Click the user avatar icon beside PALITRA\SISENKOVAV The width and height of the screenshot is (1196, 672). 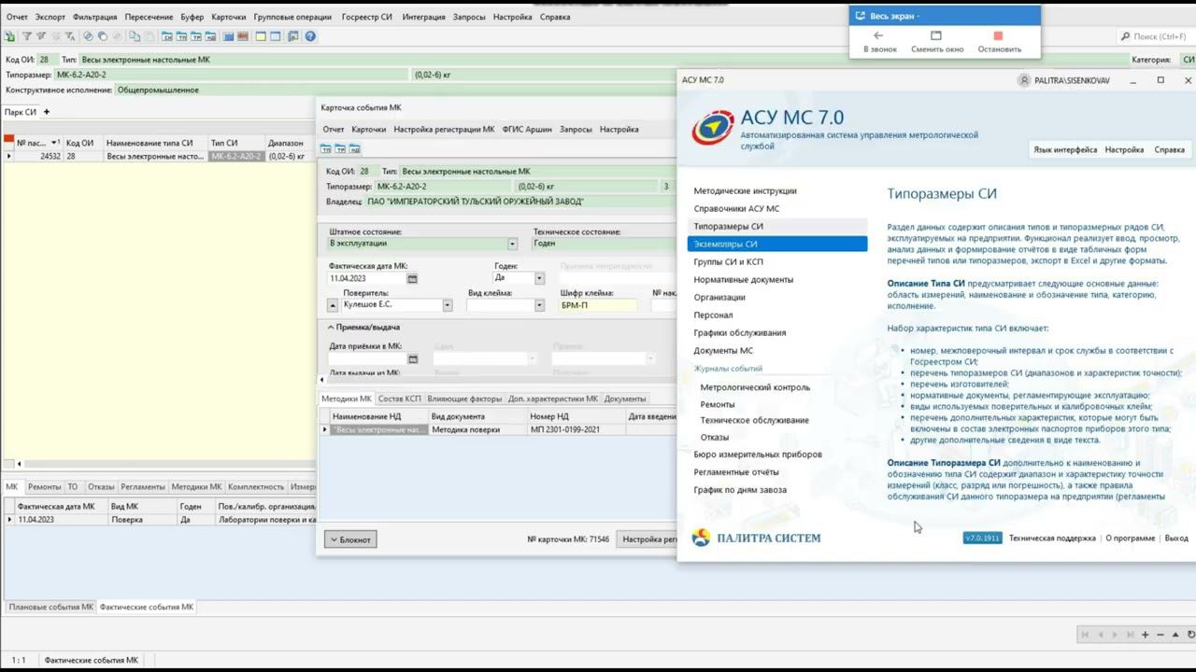point(1025,80)
